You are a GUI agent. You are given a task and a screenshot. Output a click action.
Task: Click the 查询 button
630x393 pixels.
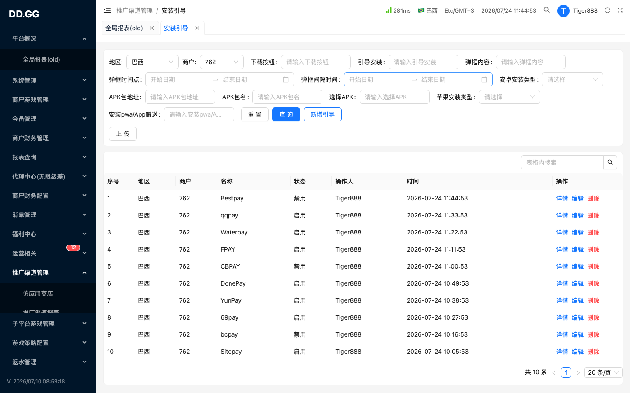pyautogui.click(x=286, y=114)
